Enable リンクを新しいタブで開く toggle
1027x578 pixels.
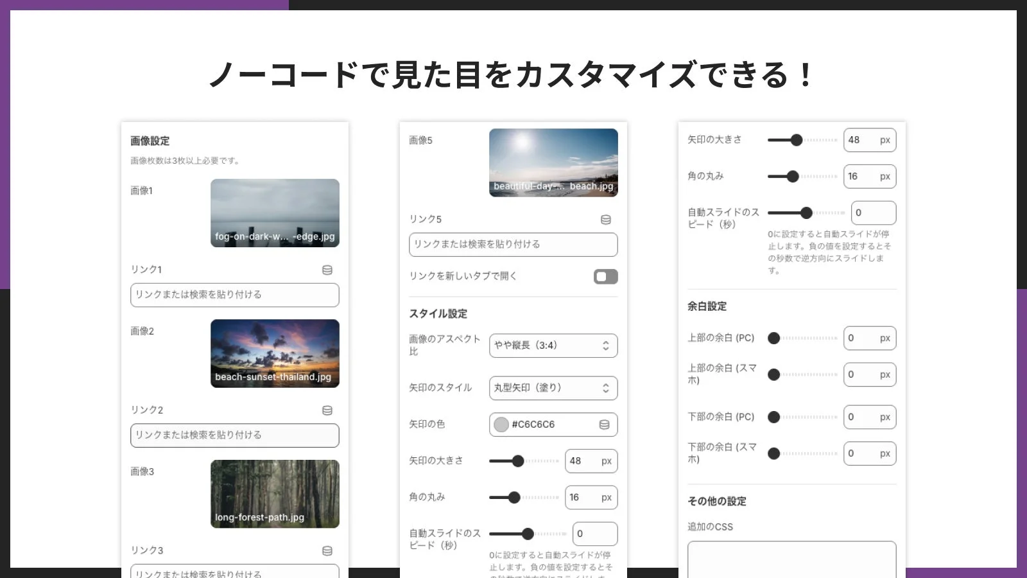click(x=605, y=276)
